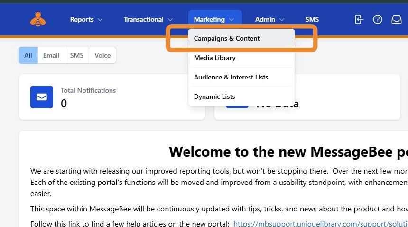Click the MessageBee bee logo

38,19
